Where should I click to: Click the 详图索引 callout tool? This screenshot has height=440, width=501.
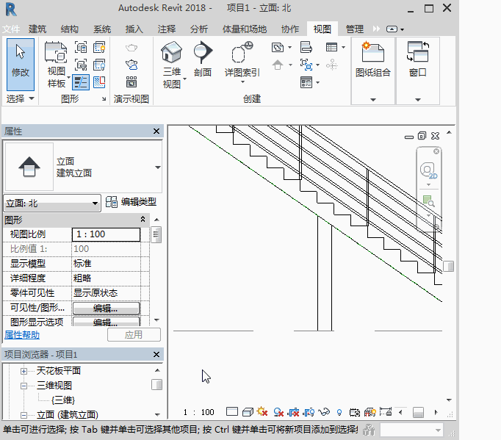242,60
